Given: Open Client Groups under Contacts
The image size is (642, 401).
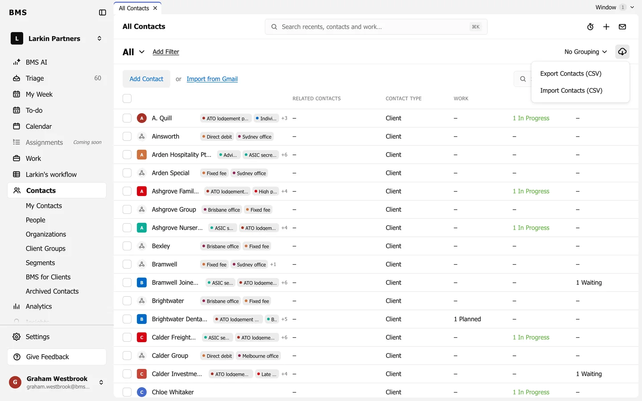Looking at the screenshot, I should click(45, 249).
